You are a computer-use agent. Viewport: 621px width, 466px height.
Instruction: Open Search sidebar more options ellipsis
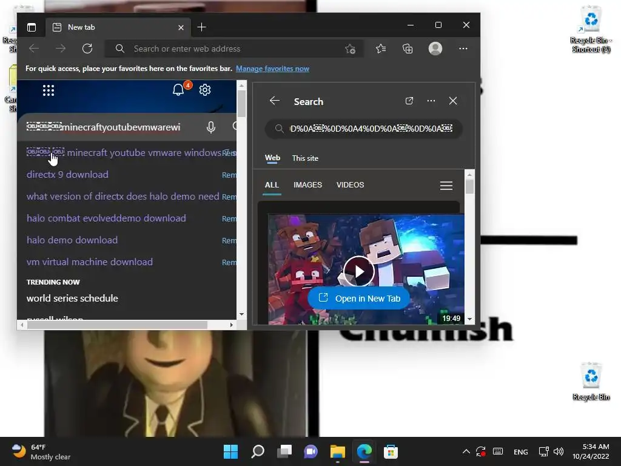[431, 101]
